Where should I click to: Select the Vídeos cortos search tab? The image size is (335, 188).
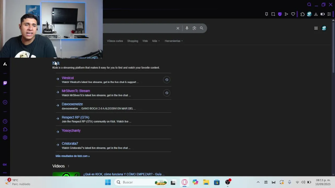115,41
